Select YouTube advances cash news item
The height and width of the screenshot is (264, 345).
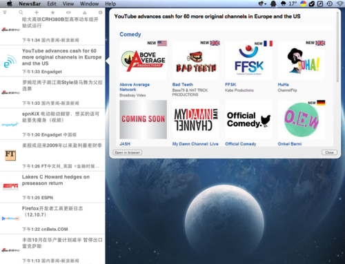coord(52,61)
